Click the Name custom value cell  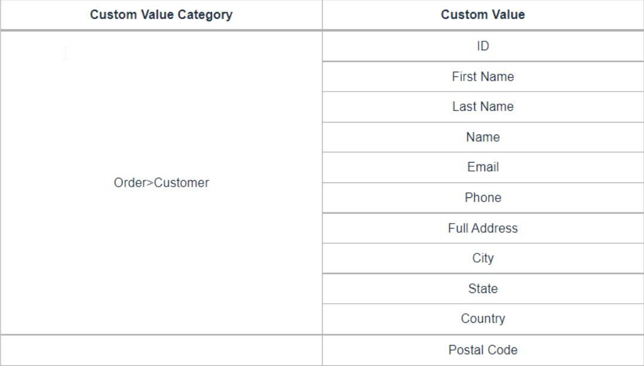[483, 138]
